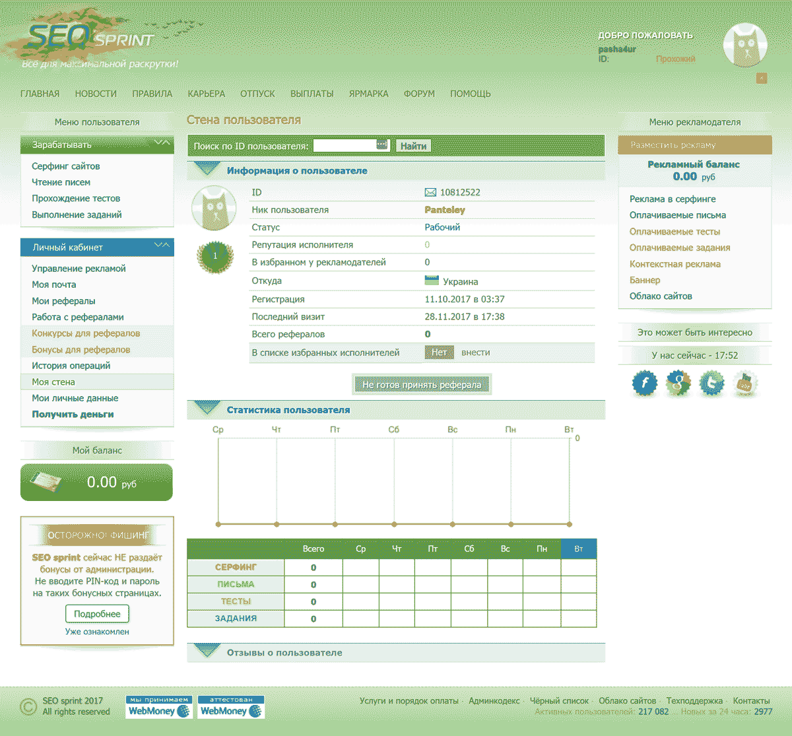Screen dimensions: 792x736
Task: Open 'Облако сайтов' in advertiser menu
Action: [661, 296]
